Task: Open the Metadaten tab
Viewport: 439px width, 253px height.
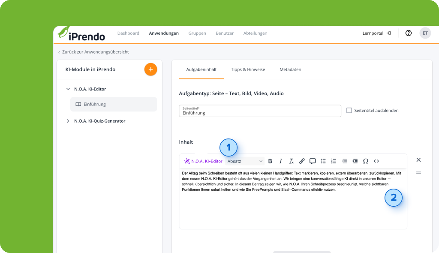Action: coord(290,69)
